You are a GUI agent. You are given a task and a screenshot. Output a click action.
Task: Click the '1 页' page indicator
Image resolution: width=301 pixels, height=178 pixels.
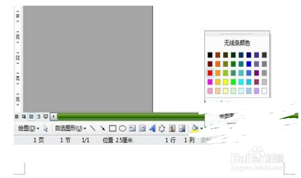pos(39,140)
